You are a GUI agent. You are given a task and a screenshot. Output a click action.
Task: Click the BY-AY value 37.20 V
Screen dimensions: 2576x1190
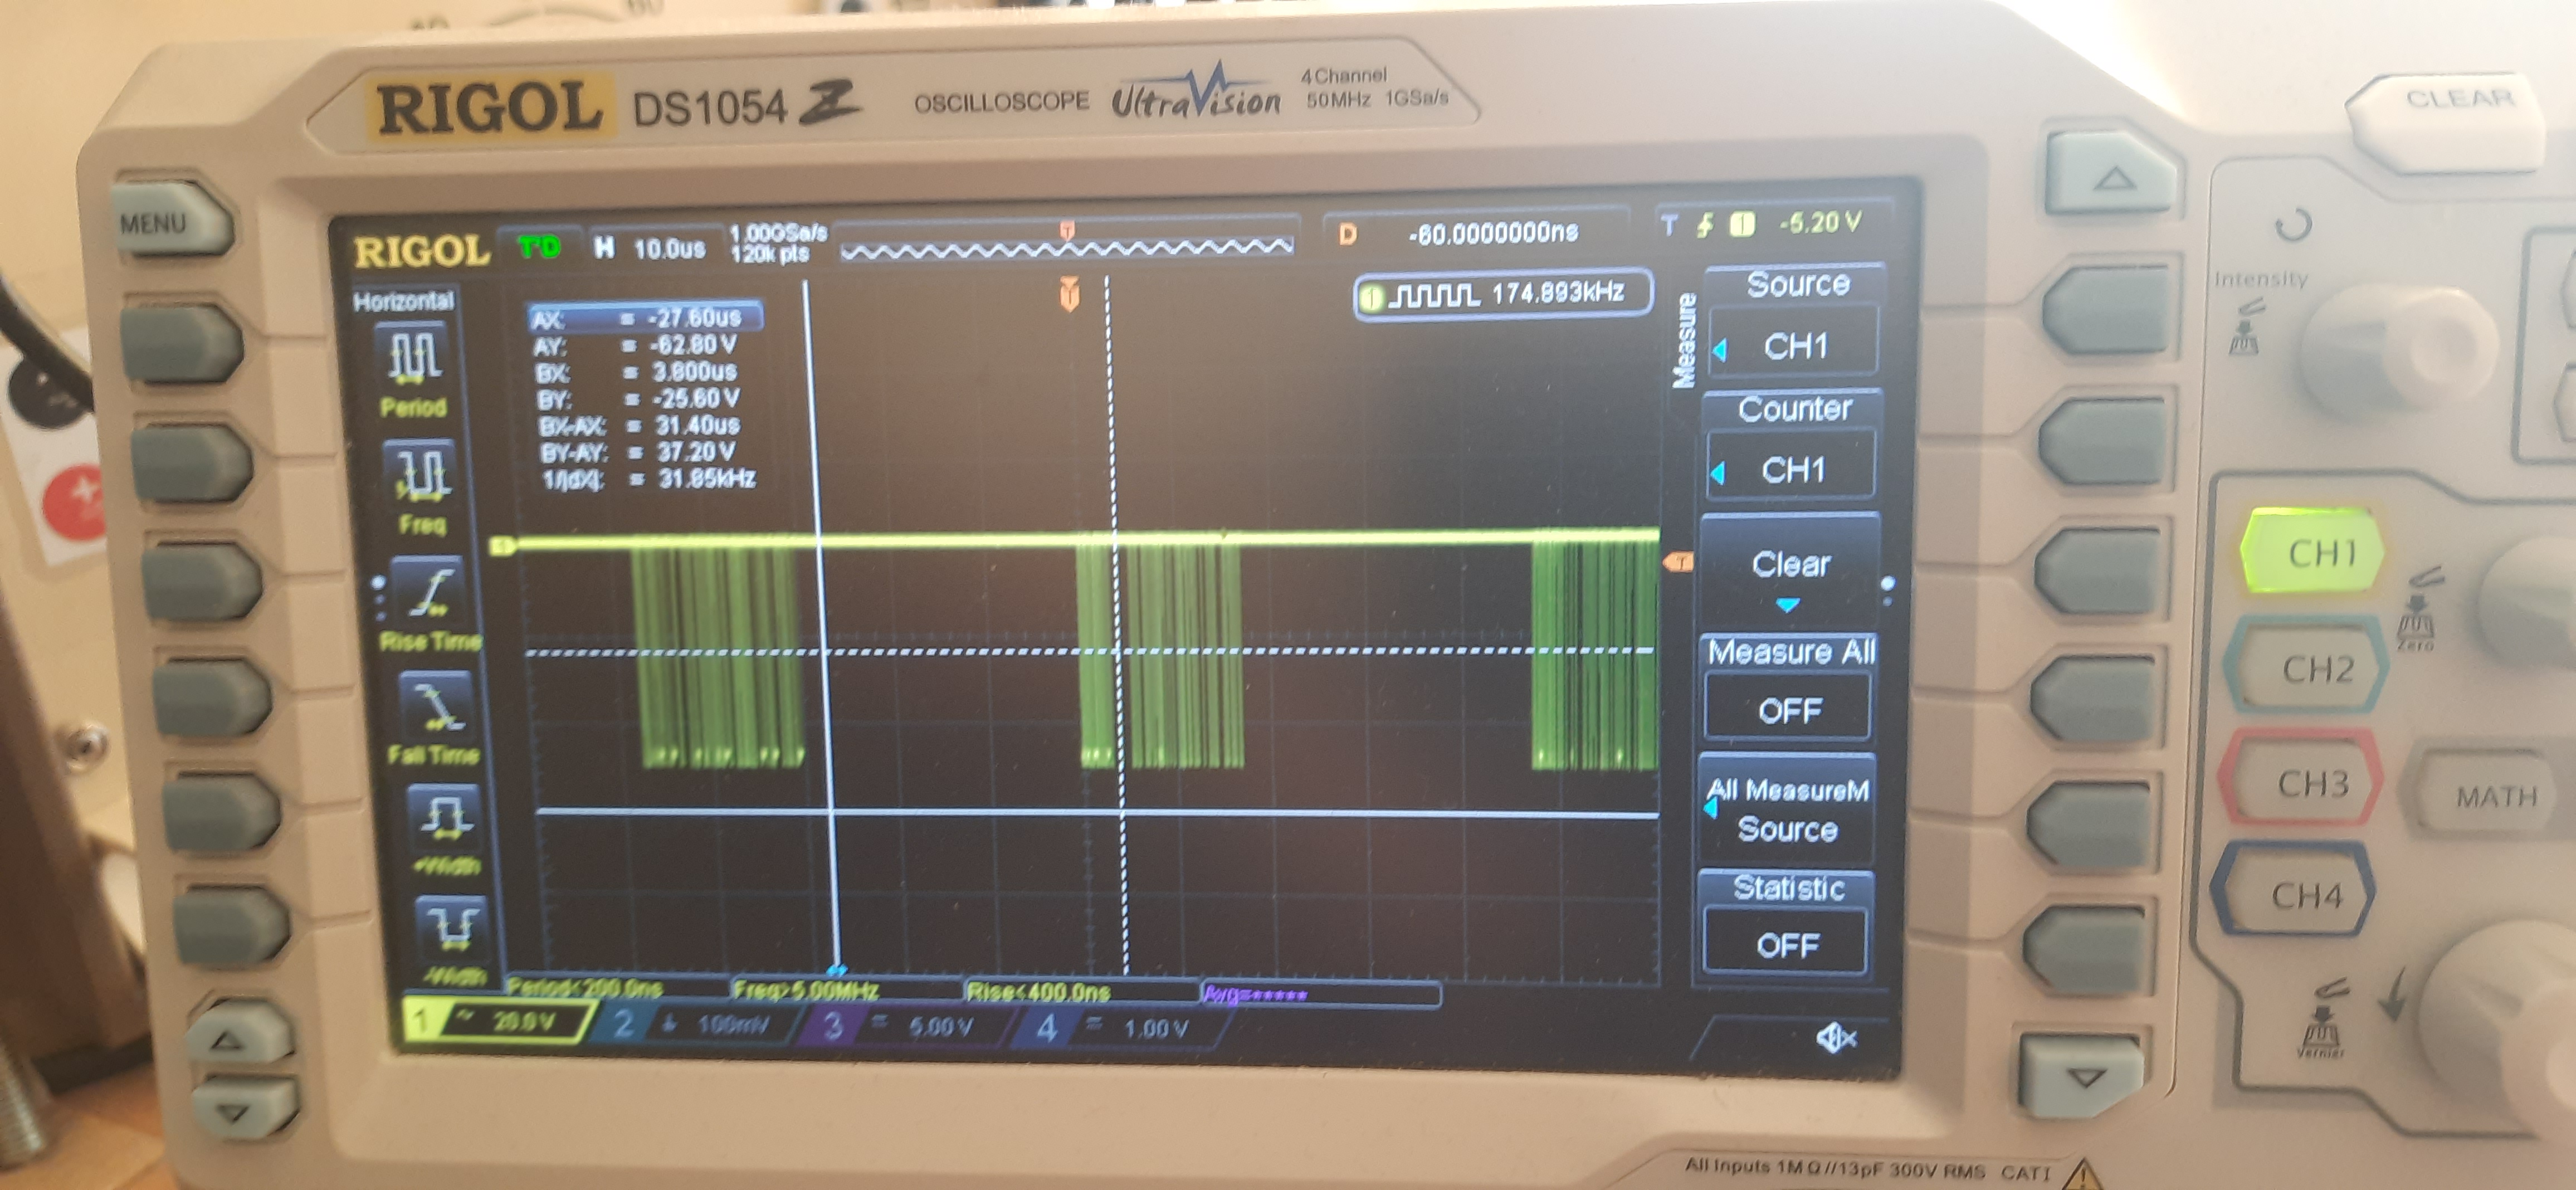click(x=640, y=453)
